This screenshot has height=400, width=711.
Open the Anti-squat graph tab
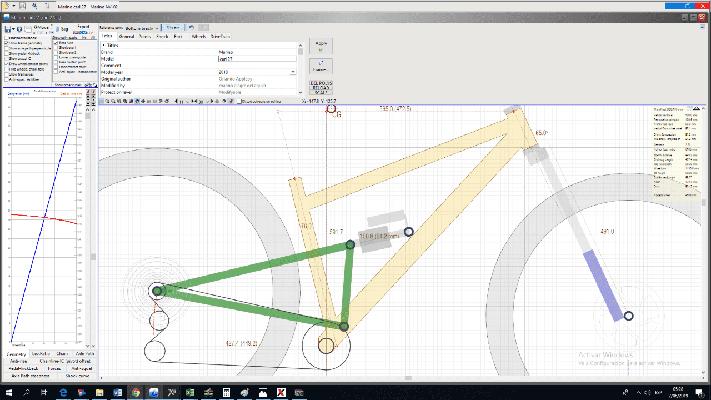(82, 368)
